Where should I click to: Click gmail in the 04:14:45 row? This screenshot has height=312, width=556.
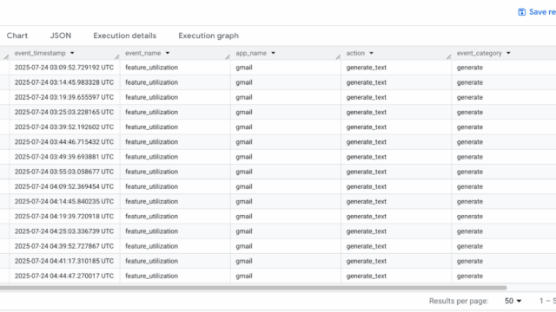pos(244,201)
